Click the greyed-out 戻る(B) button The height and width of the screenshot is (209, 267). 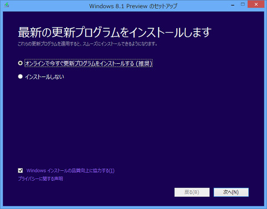coord(192,192)
